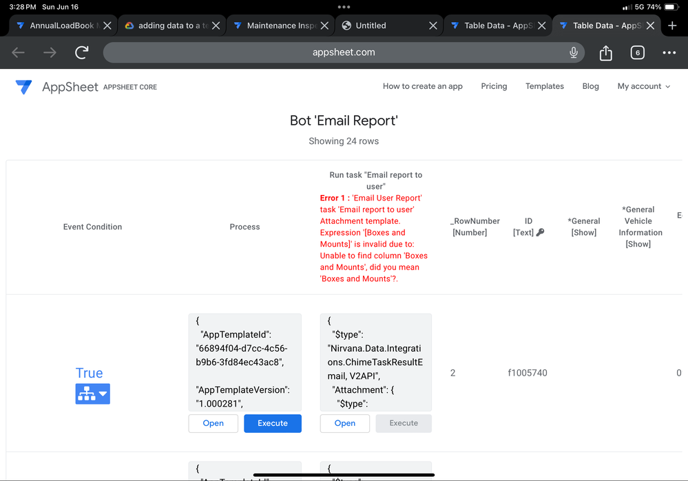Screen dimensions: 688x481
Task: Open the Templates link
Action: (x=545, y=86)
